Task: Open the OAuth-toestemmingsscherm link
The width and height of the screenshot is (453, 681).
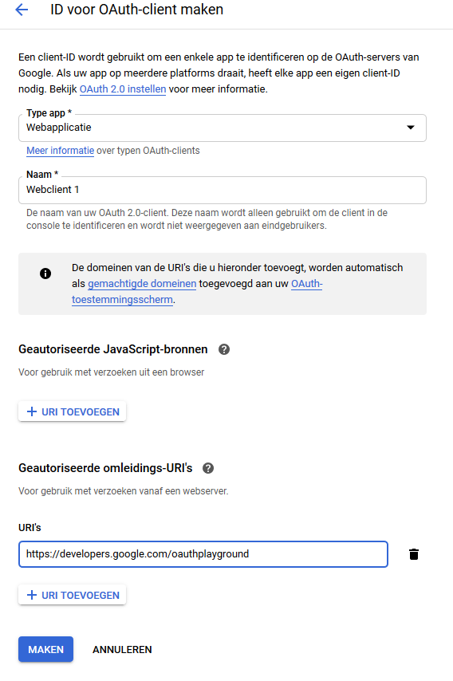Action: point(197,291)
